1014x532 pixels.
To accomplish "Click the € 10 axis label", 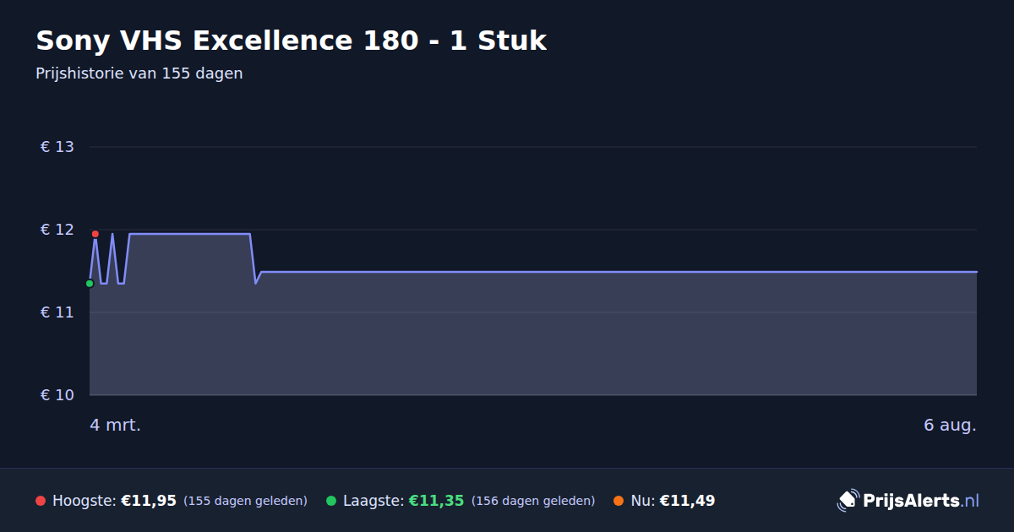I will click(57, 395).
